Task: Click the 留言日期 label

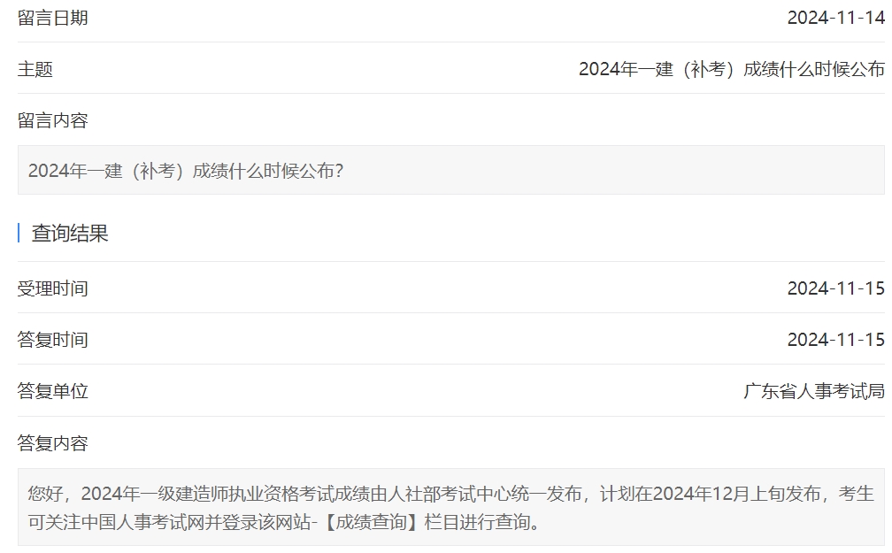Action: [x=53, y=19]
